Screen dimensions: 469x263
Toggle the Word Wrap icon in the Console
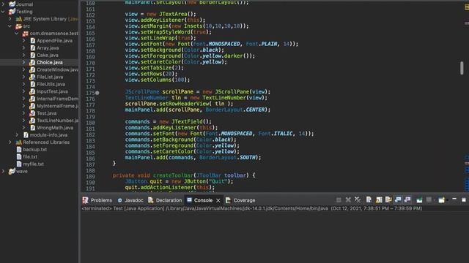[x=388, y=199]
